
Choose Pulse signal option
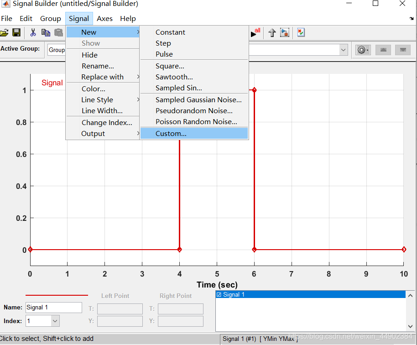point(194,54)
